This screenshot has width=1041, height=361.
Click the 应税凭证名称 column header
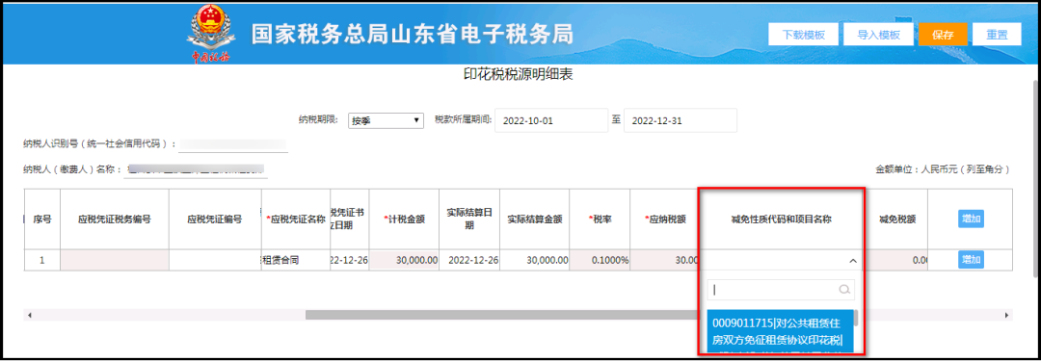pos(296,219)
